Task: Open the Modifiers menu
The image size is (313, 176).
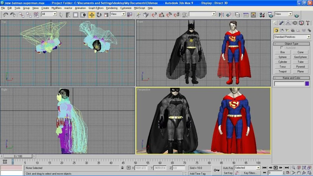Action: point(56,8)
